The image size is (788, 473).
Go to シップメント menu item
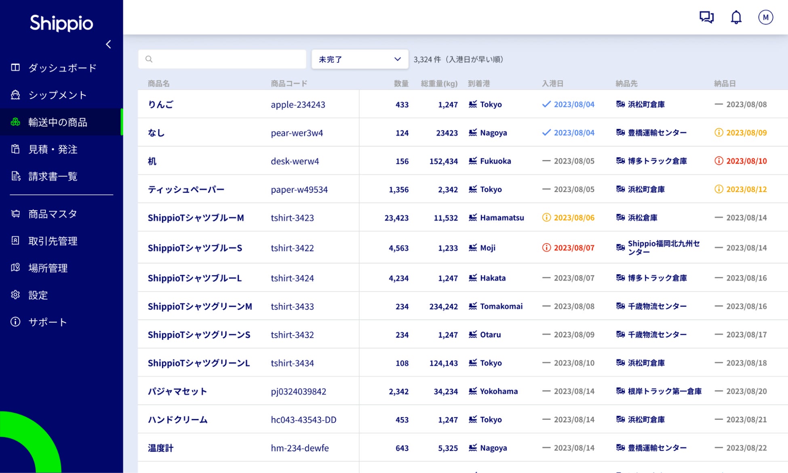(57, 95)
